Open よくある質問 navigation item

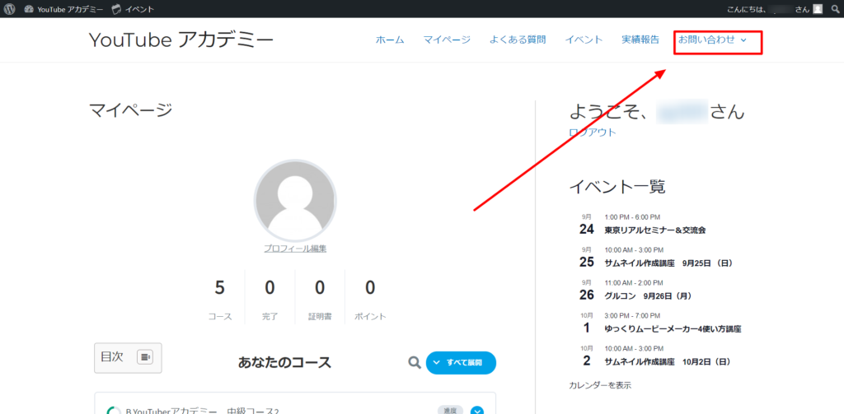[x=518, y=40]
